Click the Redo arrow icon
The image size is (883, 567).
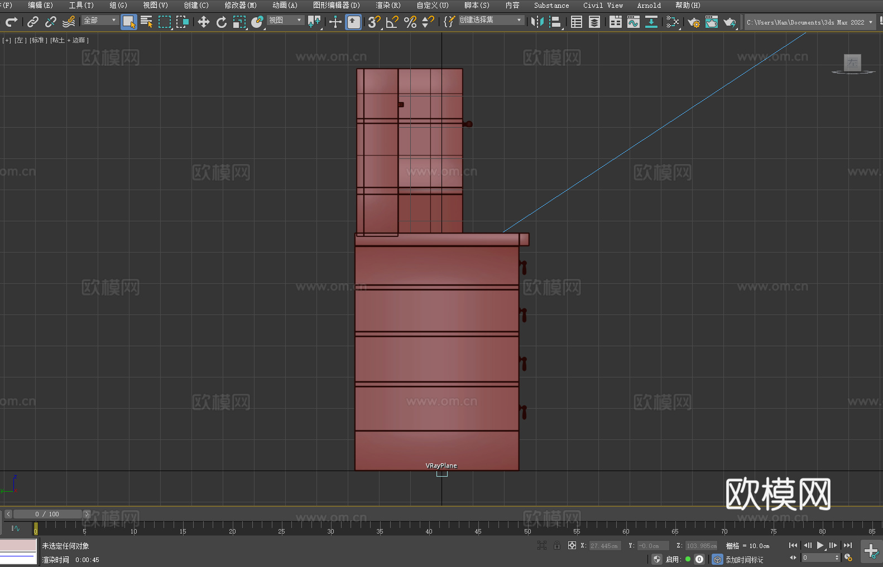tap(11, 22)
